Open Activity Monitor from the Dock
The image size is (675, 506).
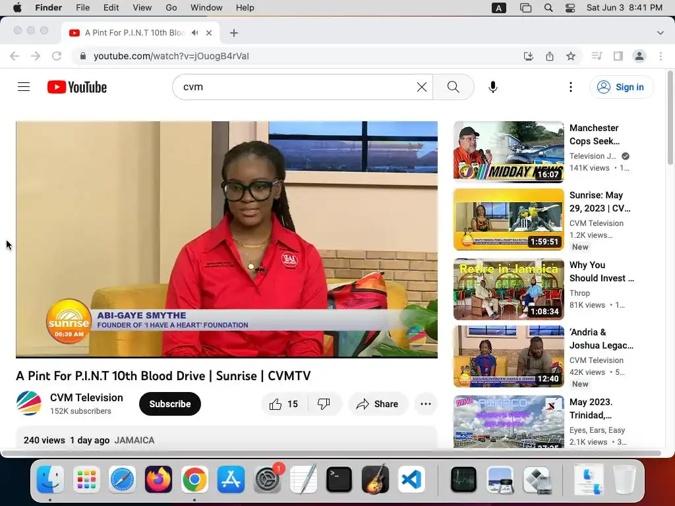point(463,480)
